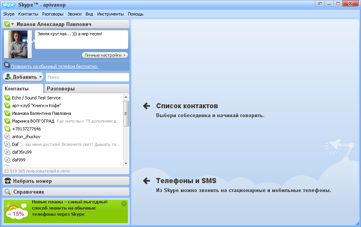
Task: Open the Звонки menu
Action: [x=74, y=14]
